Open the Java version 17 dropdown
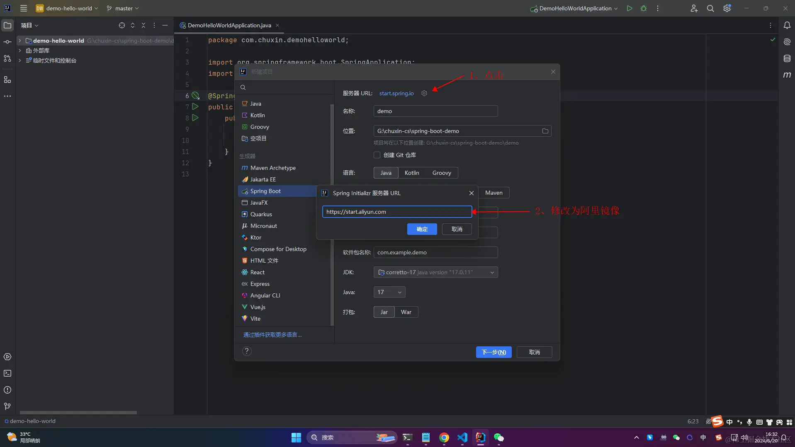795x447 pixels. click(x=389, y=292)
